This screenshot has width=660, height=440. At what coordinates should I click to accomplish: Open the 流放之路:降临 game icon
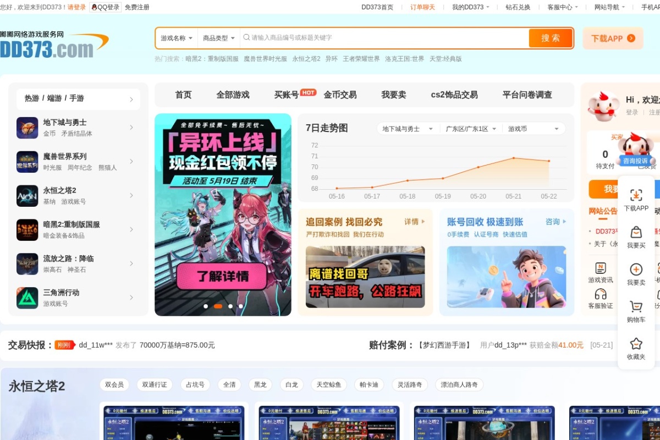[28, 264]
